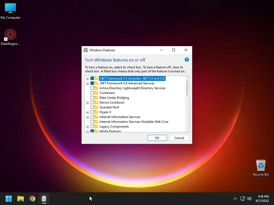Screen dimensions: 274x205
Task: Select the Device Lockdown label
Action: point(112,102)
